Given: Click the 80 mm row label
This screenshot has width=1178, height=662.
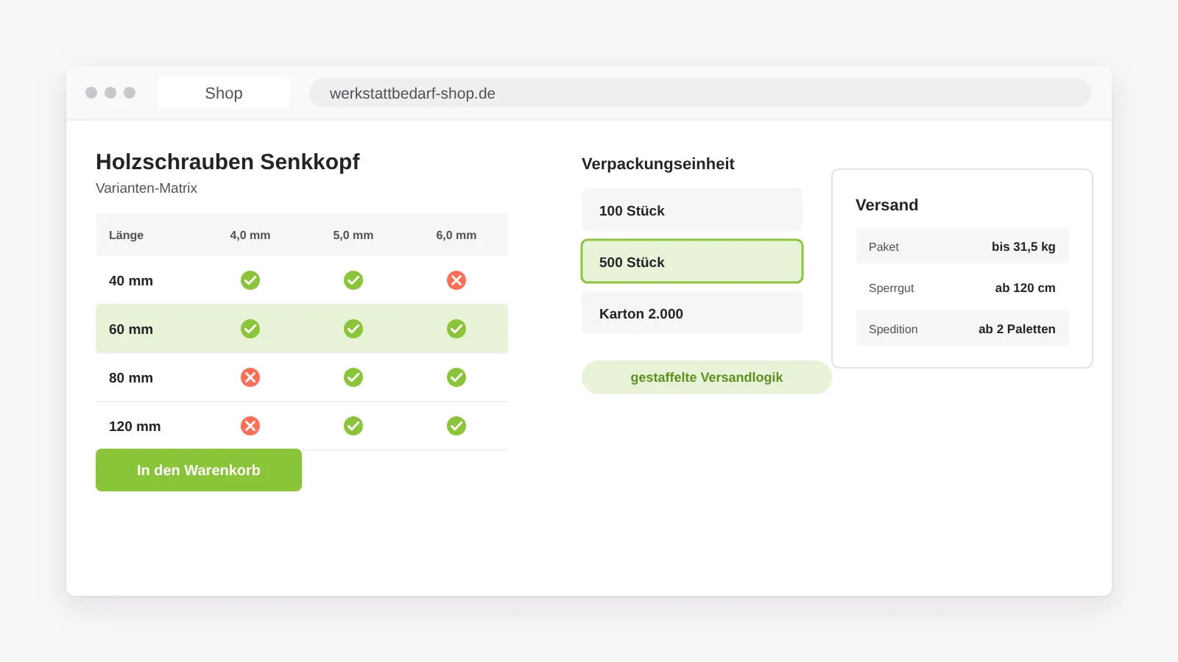Looking at the screenshot, I should [131, 377].
